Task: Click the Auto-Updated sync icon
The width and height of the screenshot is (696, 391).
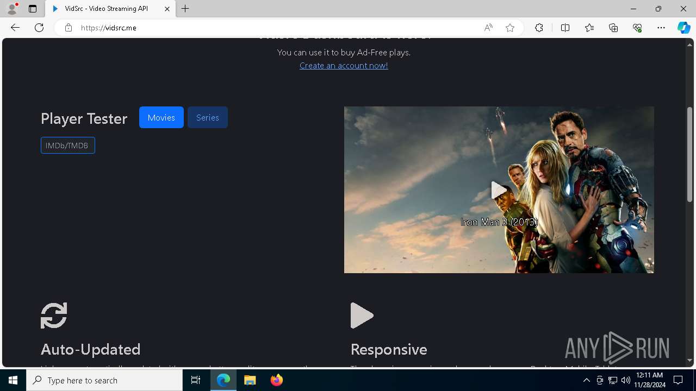Action: (54, 316)
